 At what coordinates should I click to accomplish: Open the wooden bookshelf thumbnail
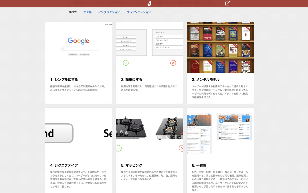[220, 47]
